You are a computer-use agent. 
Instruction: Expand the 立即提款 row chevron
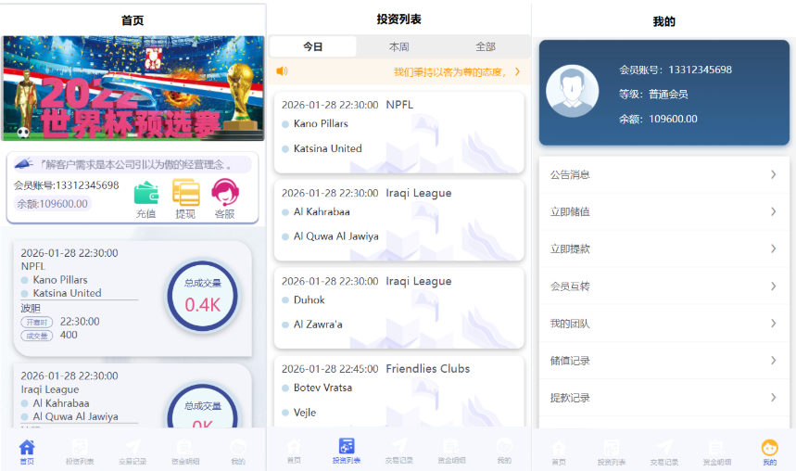773,248
